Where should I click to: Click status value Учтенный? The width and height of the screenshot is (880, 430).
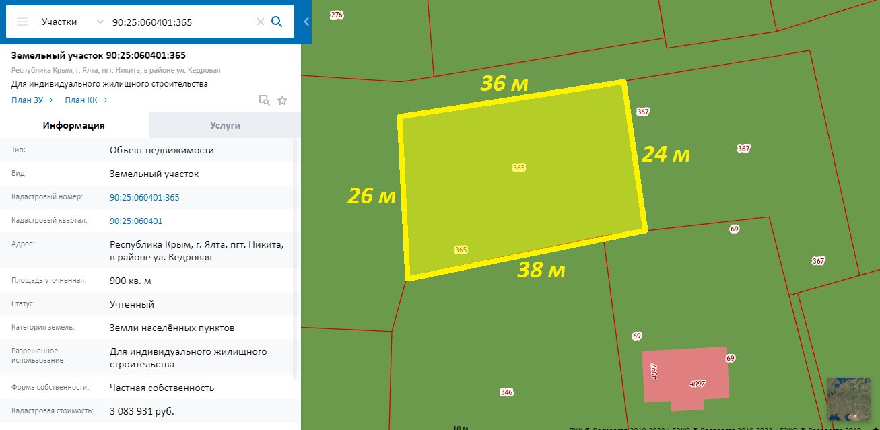132,304
